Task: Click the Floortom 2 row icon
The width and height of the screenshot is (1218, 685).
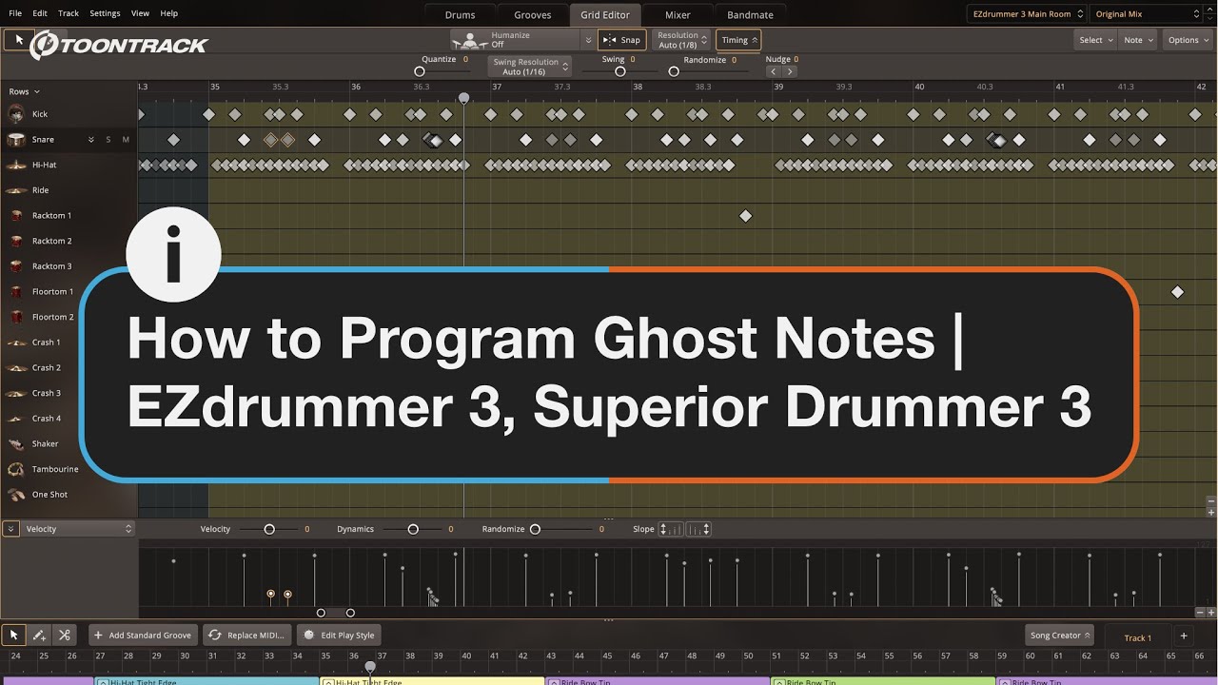Action: 16,317
